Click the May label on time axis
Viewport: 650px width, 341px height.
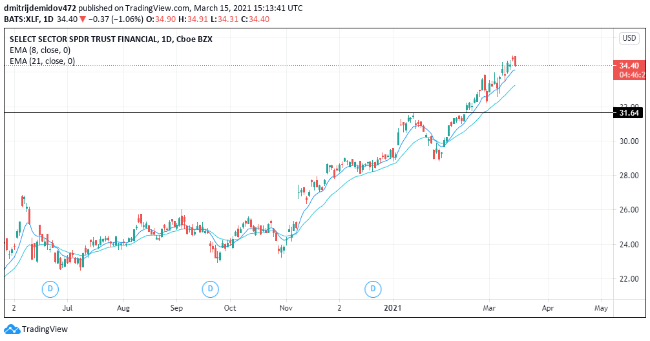[x=601, y=308]
